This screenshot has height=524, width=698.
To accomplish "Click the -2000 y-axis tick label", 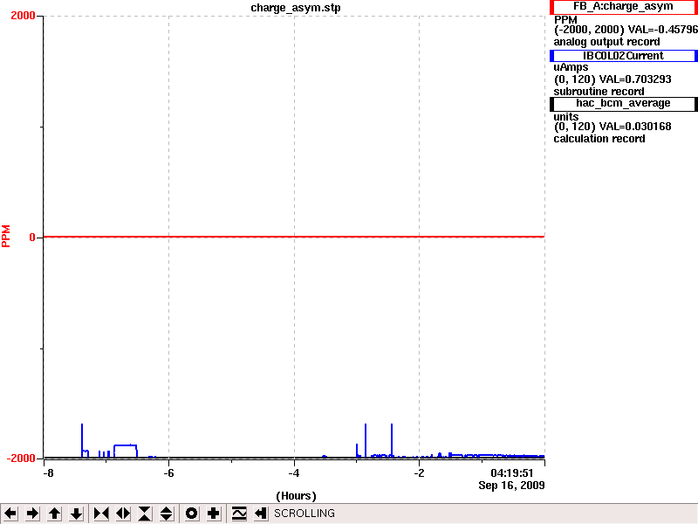I will (x=20, y=458).
